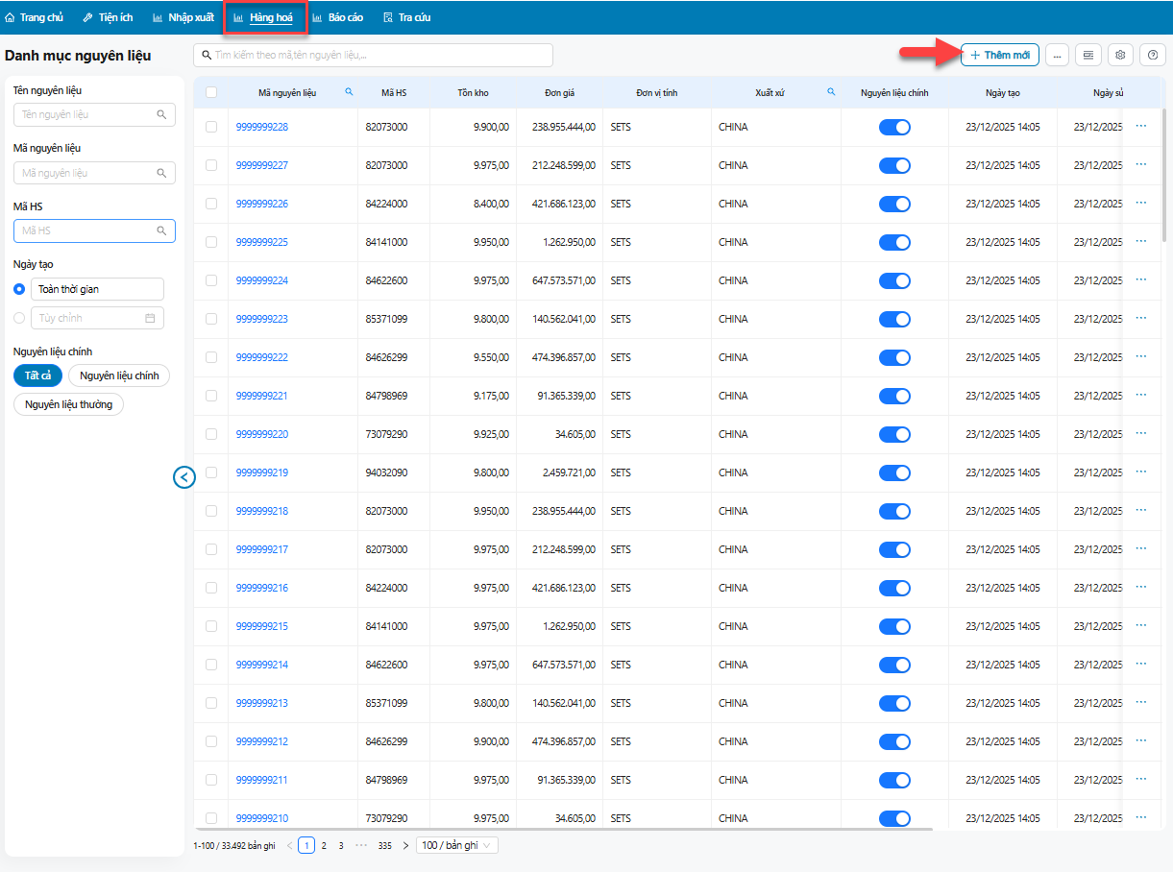Open the Toàn thời gian date selector
Viewport: 1173px width, 872px height.
[97, 289]
